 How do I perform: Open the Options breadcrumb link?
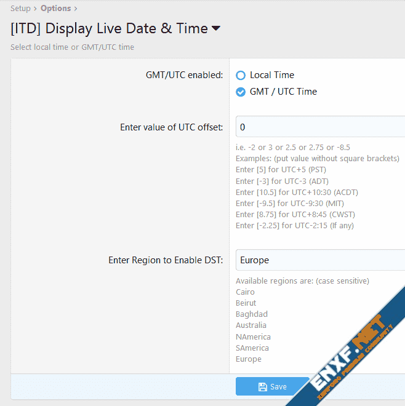pos(55,9)
